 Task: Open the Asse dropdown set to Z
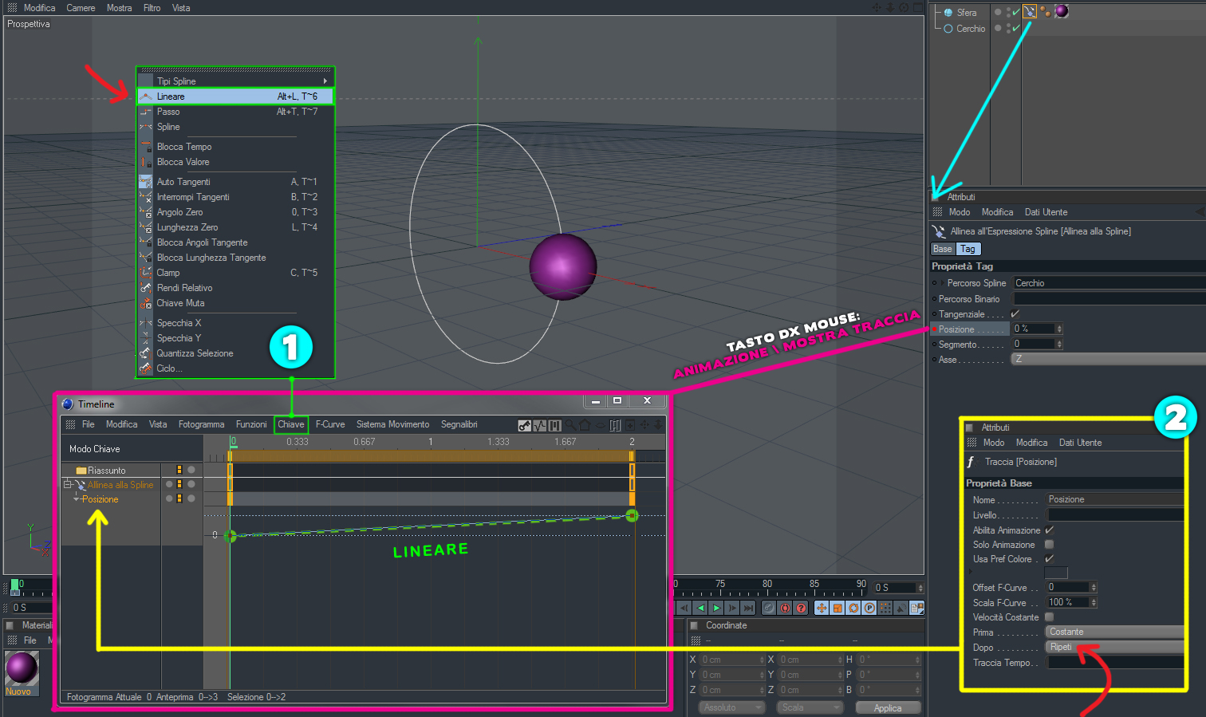click(x=1109, y=359)
